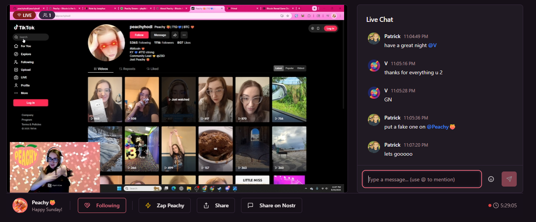Click V's avatar beside the 'GN' message
Screen dimensions: 536x222
pos(374,93)
